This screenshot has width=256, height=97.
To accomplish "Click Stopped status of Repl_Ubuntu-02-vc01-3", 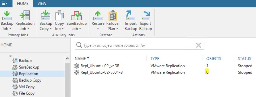I will pos(245,72).
